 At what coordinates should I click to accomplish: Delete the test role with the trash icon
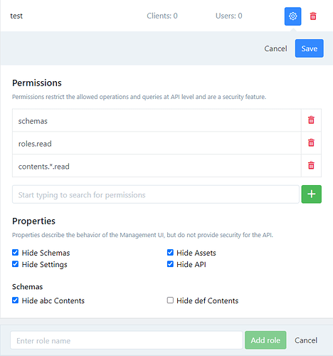(313, 16)
